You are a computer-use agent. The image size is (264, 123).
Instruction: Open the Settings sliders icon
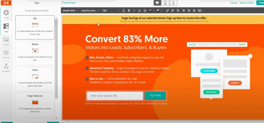pos(6,53)
